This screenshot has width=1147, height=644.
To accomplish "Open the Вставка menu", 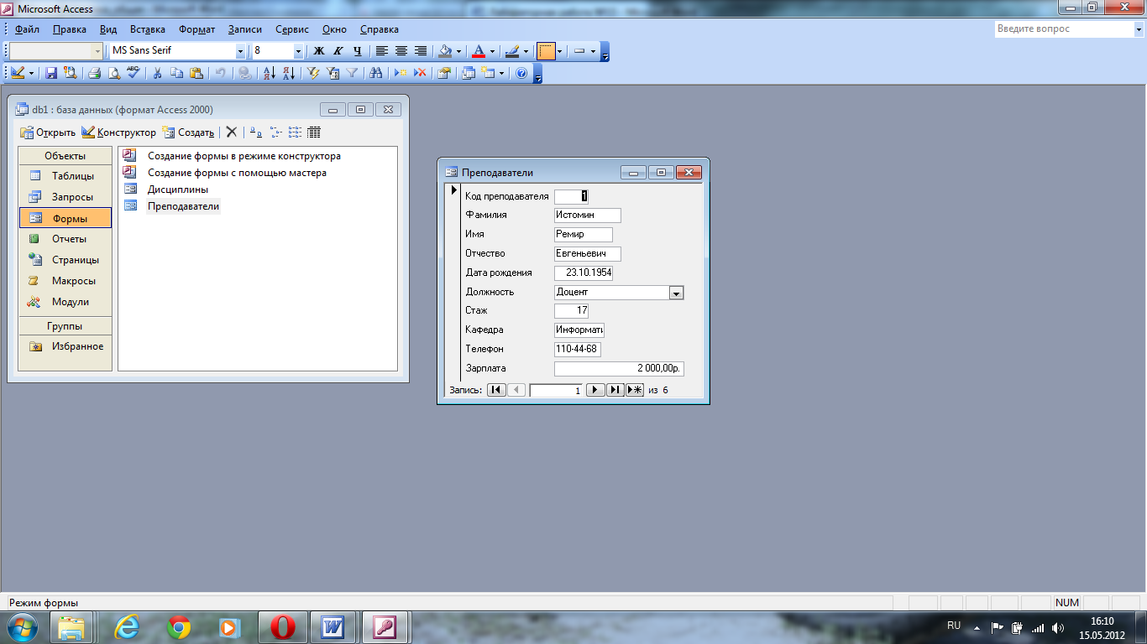I will tap(148, 29).
